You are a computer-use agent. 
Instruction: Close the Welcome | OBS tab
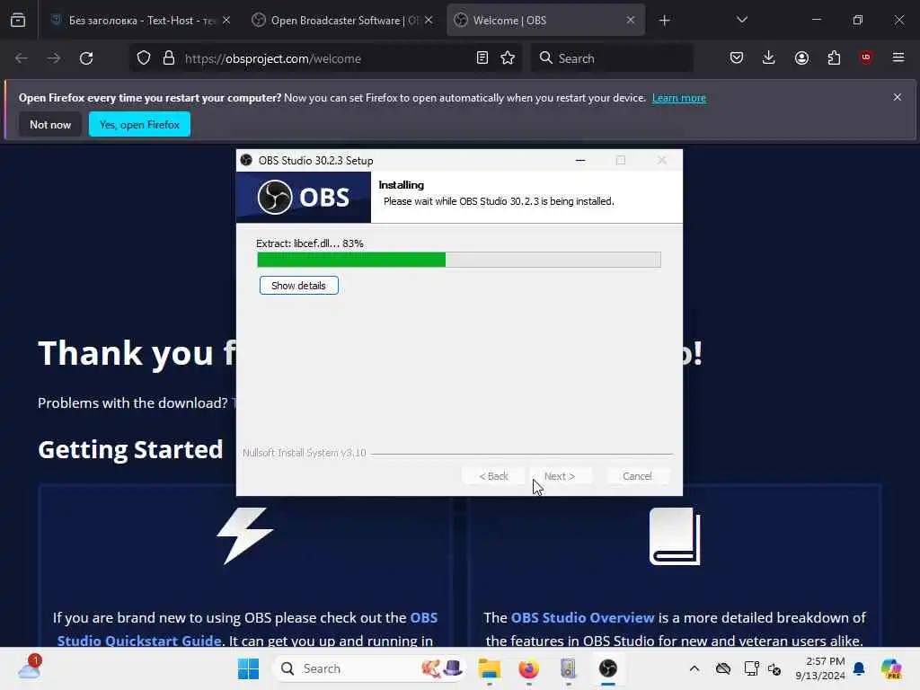630,21
